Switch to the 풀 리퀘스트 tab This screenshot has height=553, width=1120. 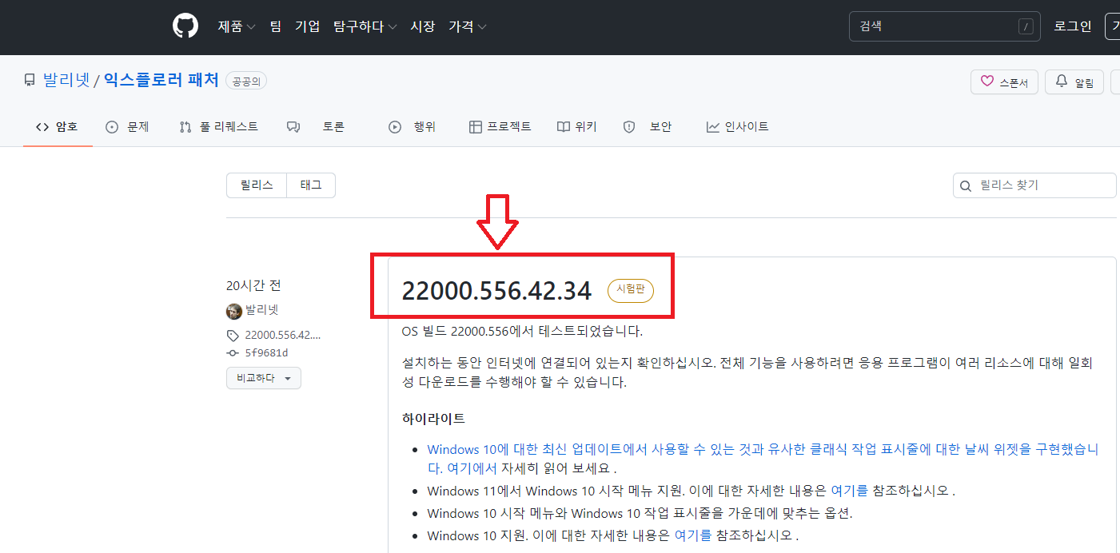(218, 126)
